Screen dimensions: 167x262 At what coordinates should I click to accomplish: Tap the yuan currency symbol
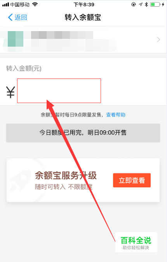click(11, 92)
